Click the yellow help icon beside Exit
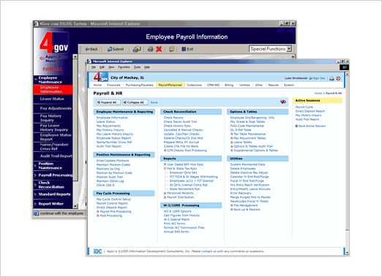 coord(172,49)
